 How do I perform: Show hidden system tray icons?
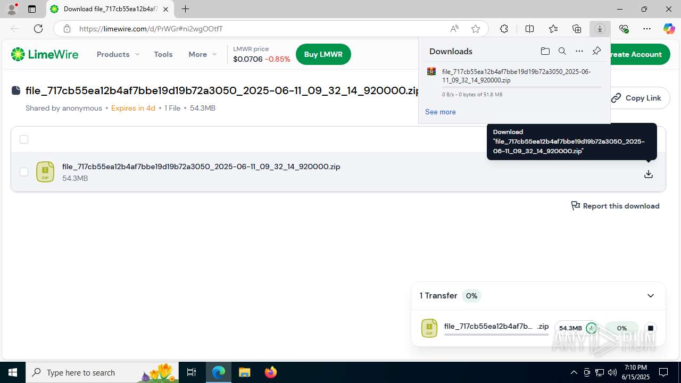pyautogui.click(x=574, y=372)
